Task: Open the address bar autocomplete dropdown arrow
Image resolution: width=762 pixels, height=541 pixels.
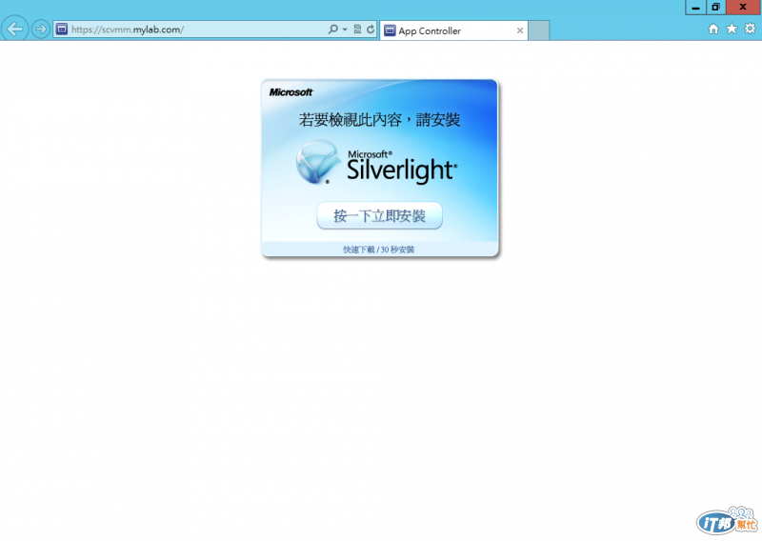Action: coord(345,30)
